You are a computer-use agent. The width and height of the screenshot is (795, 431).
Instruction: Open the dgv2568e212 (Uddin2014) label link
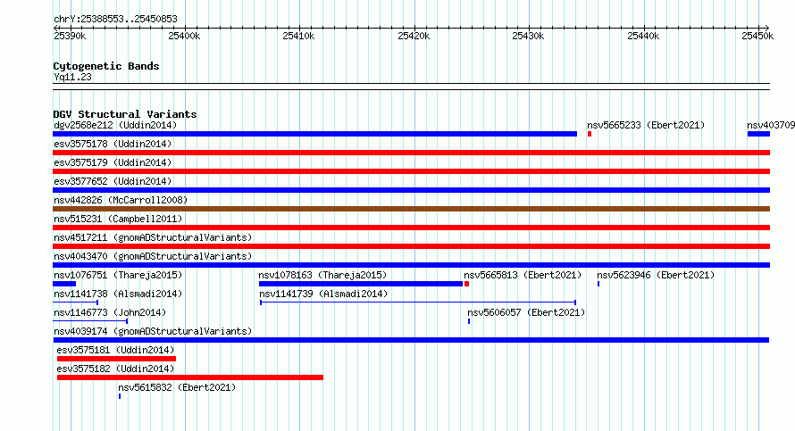tap(115, 125)
